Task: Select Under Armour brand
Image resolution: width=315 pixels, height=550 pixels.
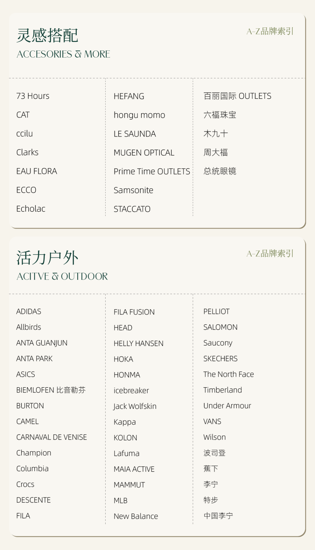Action: 227,406
